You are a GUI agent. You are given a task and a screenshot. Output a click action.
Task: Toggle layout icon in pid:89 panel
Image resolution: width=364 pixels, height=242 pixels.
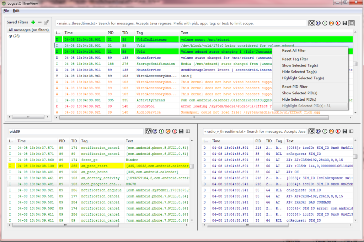(x=188, y=131)
